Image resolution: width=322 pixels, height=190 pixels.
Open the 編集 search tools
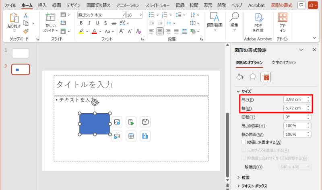tap(234, 22)
